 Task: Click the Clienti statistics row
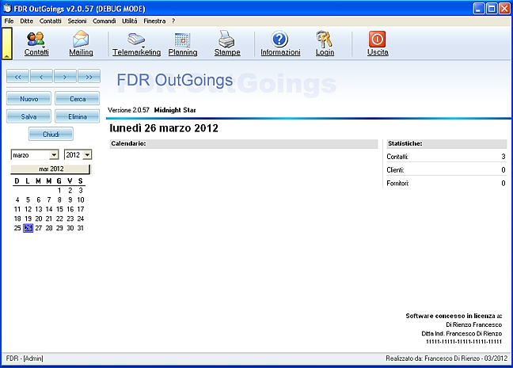[x=446, y=170]
